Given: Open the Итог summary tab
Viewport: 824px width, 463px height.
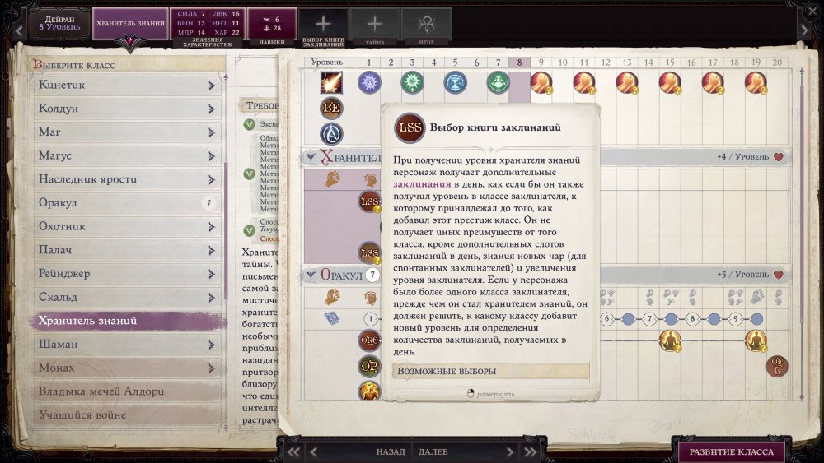Looking at the screenshot, I should pyautogui.click(x=426, y=27).
